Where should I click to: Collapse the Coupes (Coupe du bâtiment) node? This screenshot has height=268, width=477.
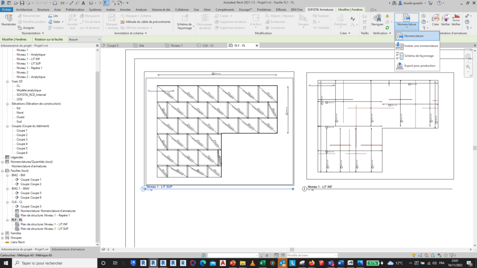tap(8, 126)
